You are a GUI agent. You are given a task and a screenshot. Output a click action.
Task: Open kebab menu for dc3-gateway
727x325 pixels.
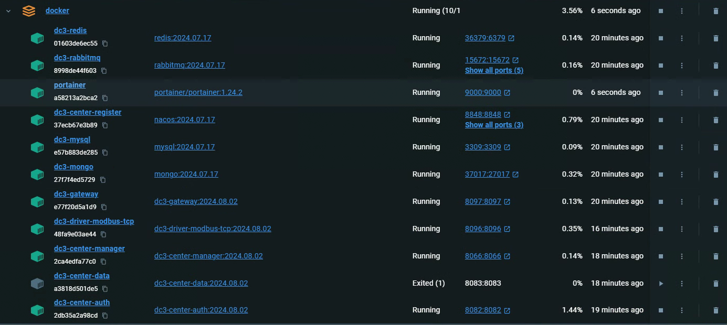[x=682, y=202]
